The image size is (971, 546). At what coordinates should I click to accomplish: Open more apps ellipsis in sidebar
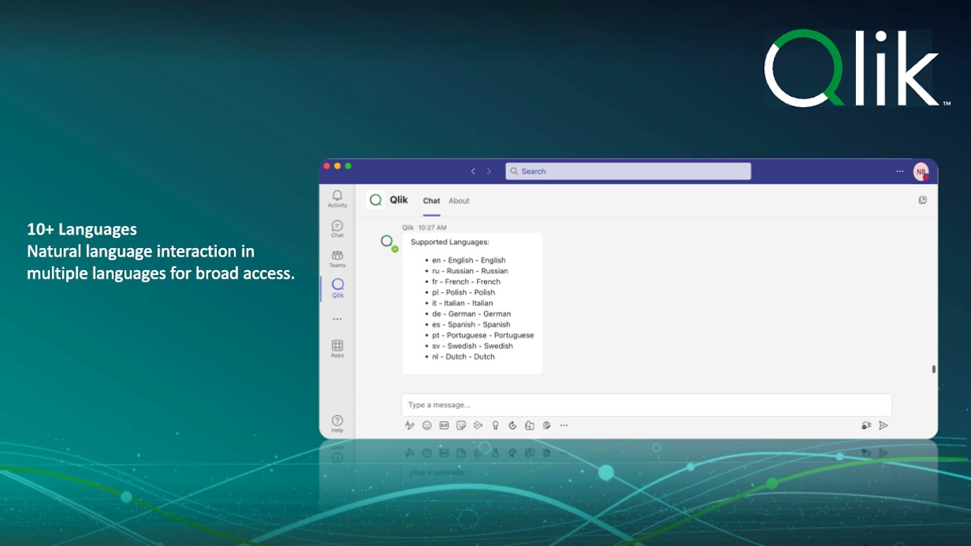337,319
